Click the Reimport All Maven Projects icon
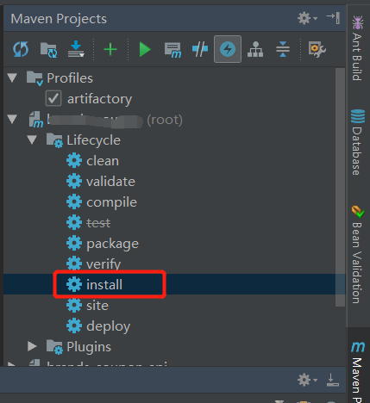370x403 pixels. click(21, 49)
